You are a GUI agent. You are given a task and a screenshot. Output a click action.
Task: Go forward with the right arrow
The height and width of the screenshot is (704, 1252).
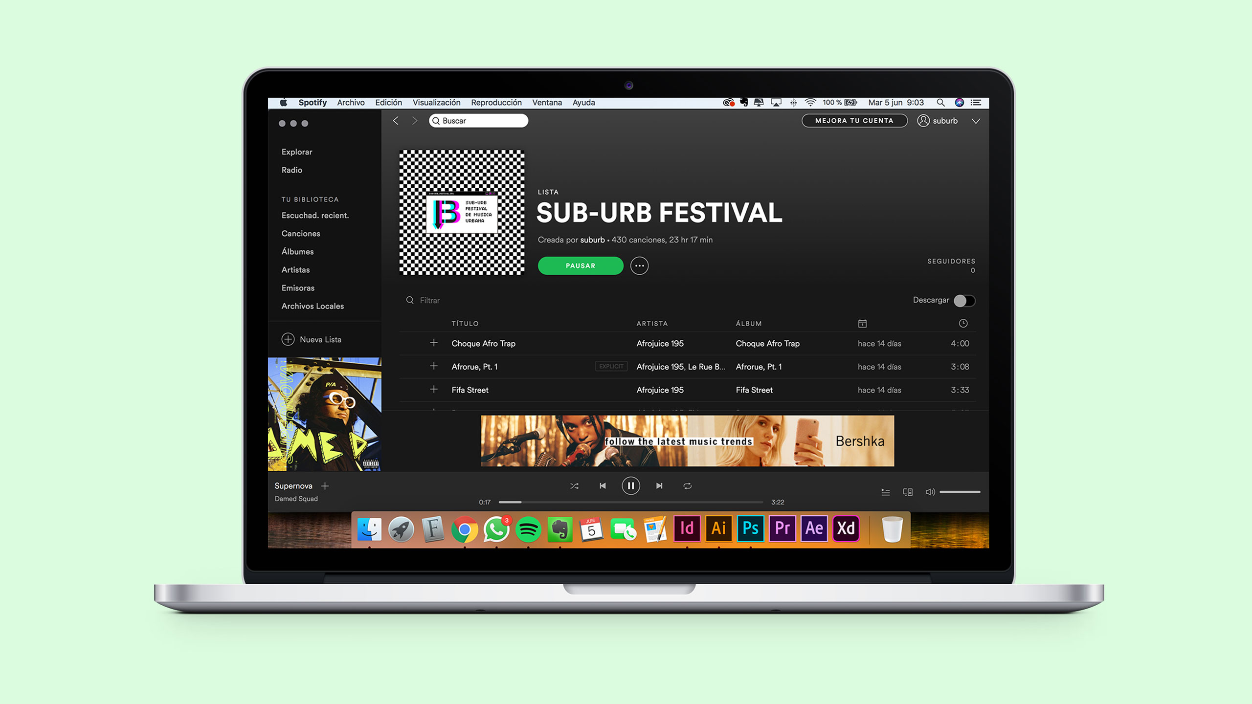[x=415, y=121]
